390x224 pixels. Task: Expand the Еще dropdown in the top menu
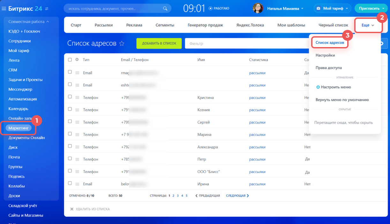click(368, 25)
